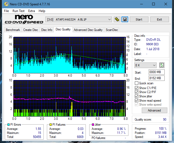Switch to the Advanced Disc Quality tab
This screenshot has height=143, width=174.
(x=88, y=30)
